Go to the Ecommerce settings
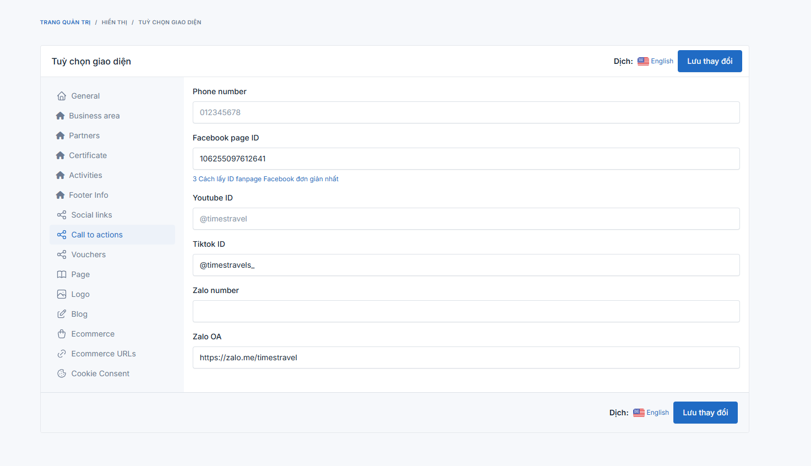Screen dimensions: 811x466 pos(112,334)
